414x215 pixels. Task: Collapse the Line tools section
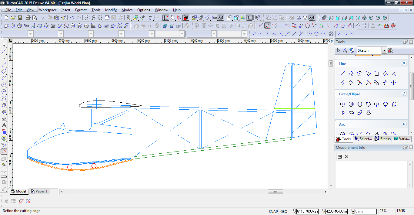404,63
